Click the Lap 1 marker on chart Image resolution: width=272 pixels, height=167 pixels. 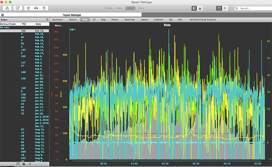pyautogui.click(x=73, y=29)
